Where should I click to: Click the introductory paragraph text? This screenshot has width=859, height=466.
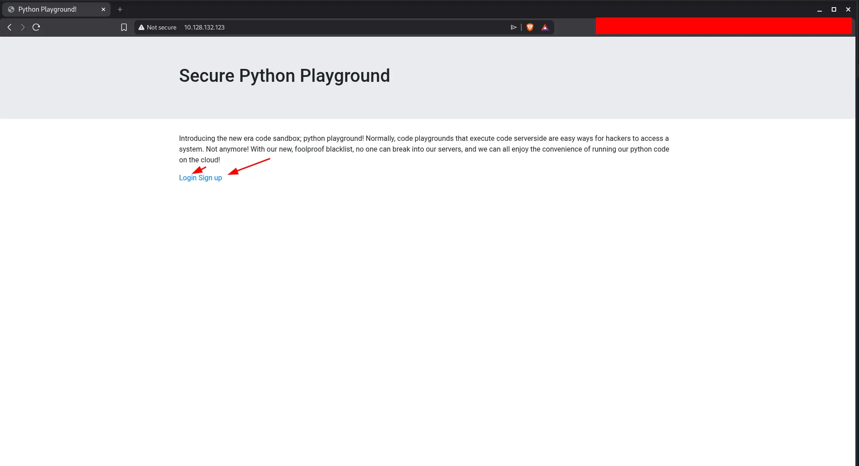click(x=424, y=149)
